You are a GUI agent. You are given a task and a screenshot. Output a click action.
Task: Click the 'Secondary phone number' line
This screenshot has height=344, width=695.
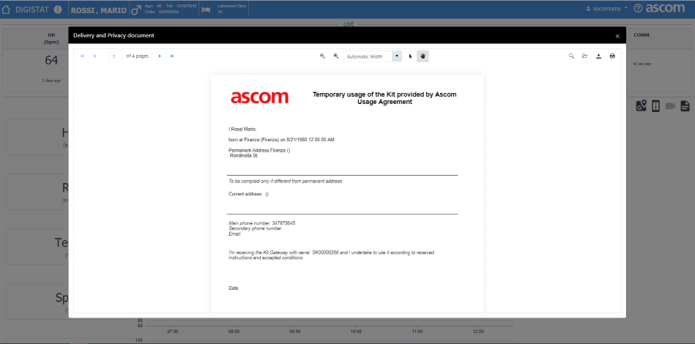(x=256, y=228)
